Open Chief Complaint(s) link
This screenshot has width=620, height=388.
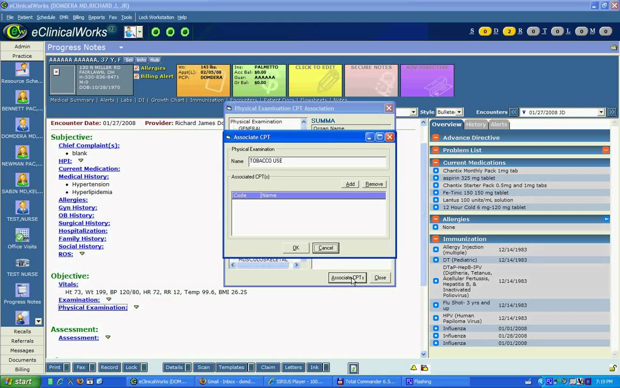coord(89,145)
